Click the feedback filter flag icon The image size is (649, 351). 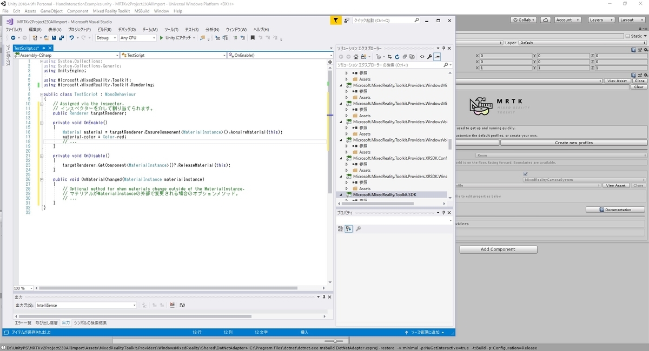click(x=336, y=21)
